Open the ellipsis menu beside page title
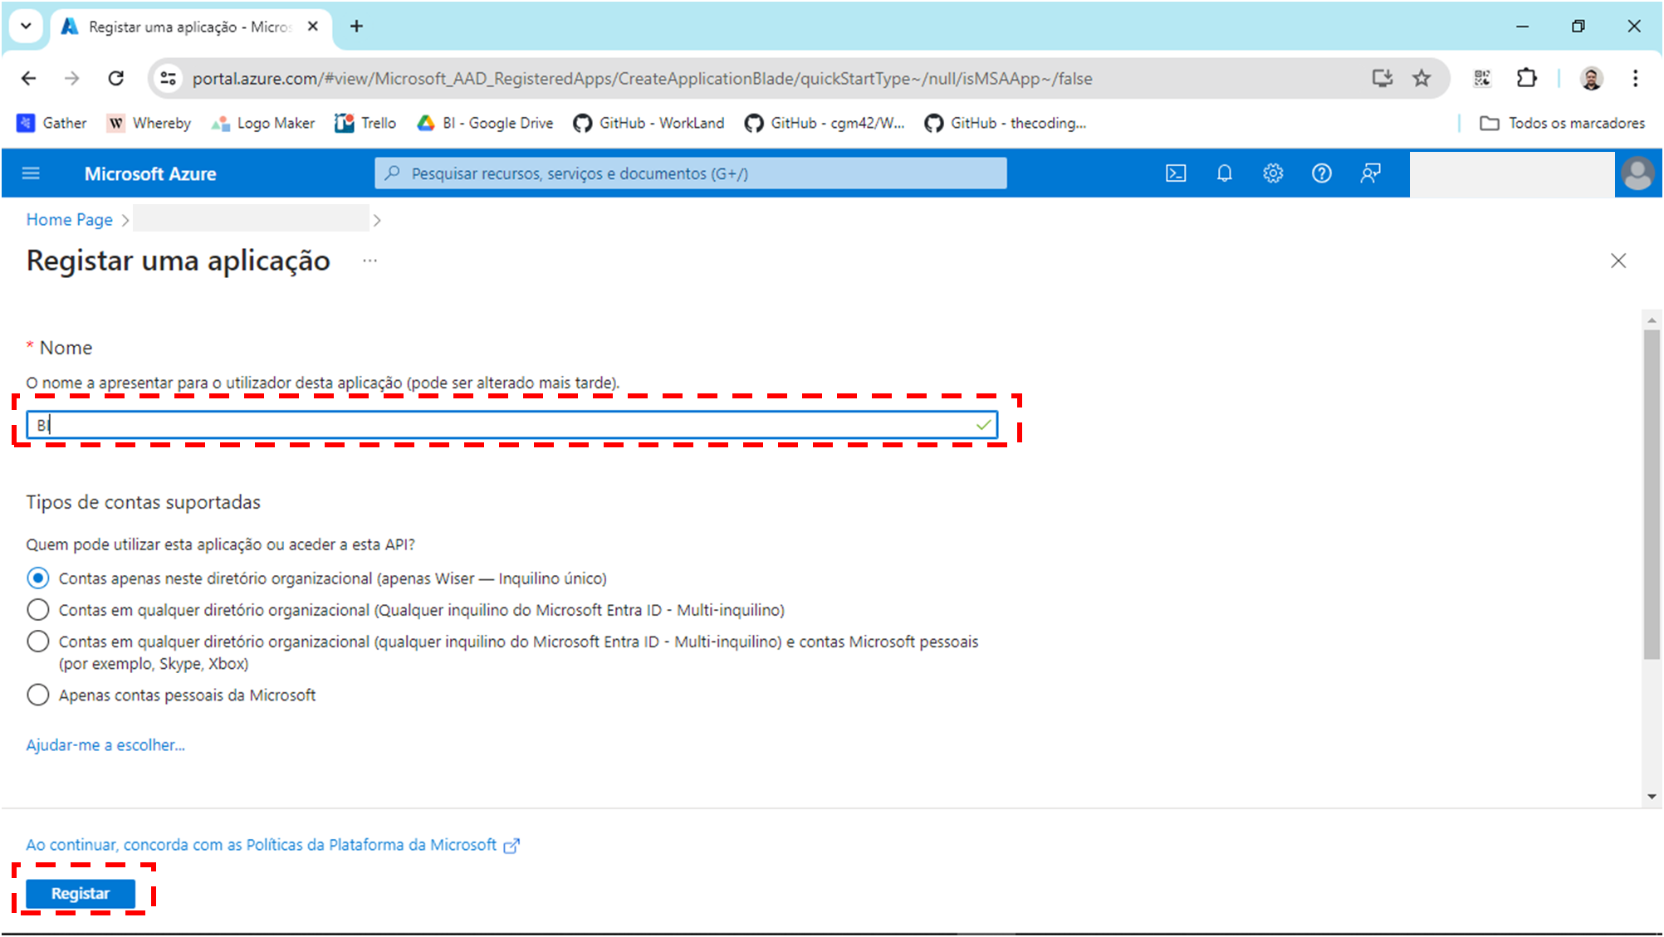This screenshot has height=937, width=1664. pyautogui.click(x=370, y=261)
